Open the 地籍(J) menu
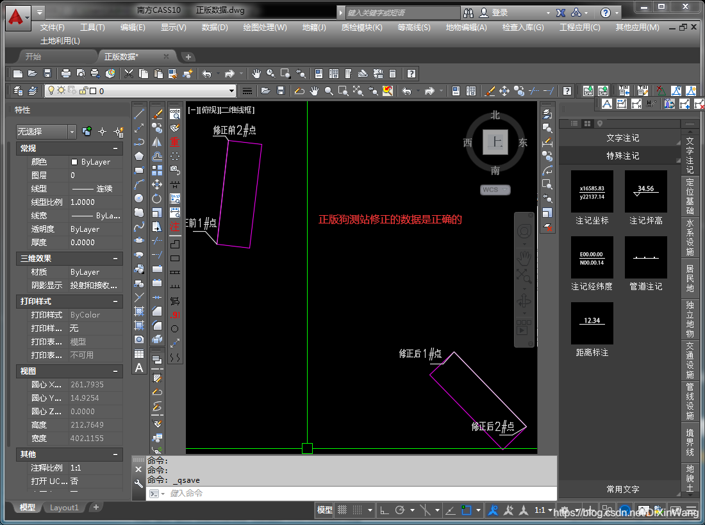Viewport: 705px width, 525px height. 314,28
